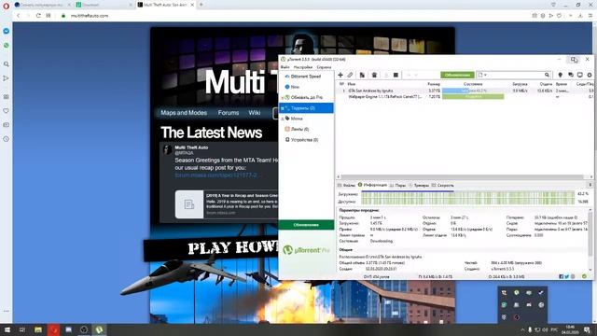Click the green update button in uTorrent sidebar
597x336 pixels.
coord(306,225)
